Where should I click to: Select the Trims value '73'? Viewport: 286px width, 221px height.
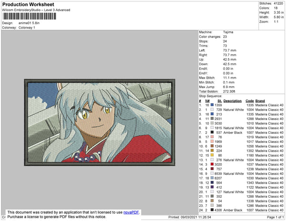(225, 46)
